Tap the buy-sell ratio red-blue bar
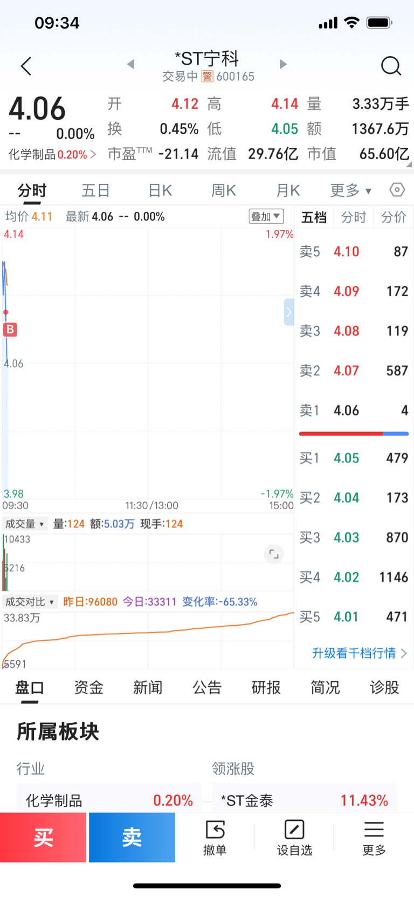414x897 pixels. [354, 434]
